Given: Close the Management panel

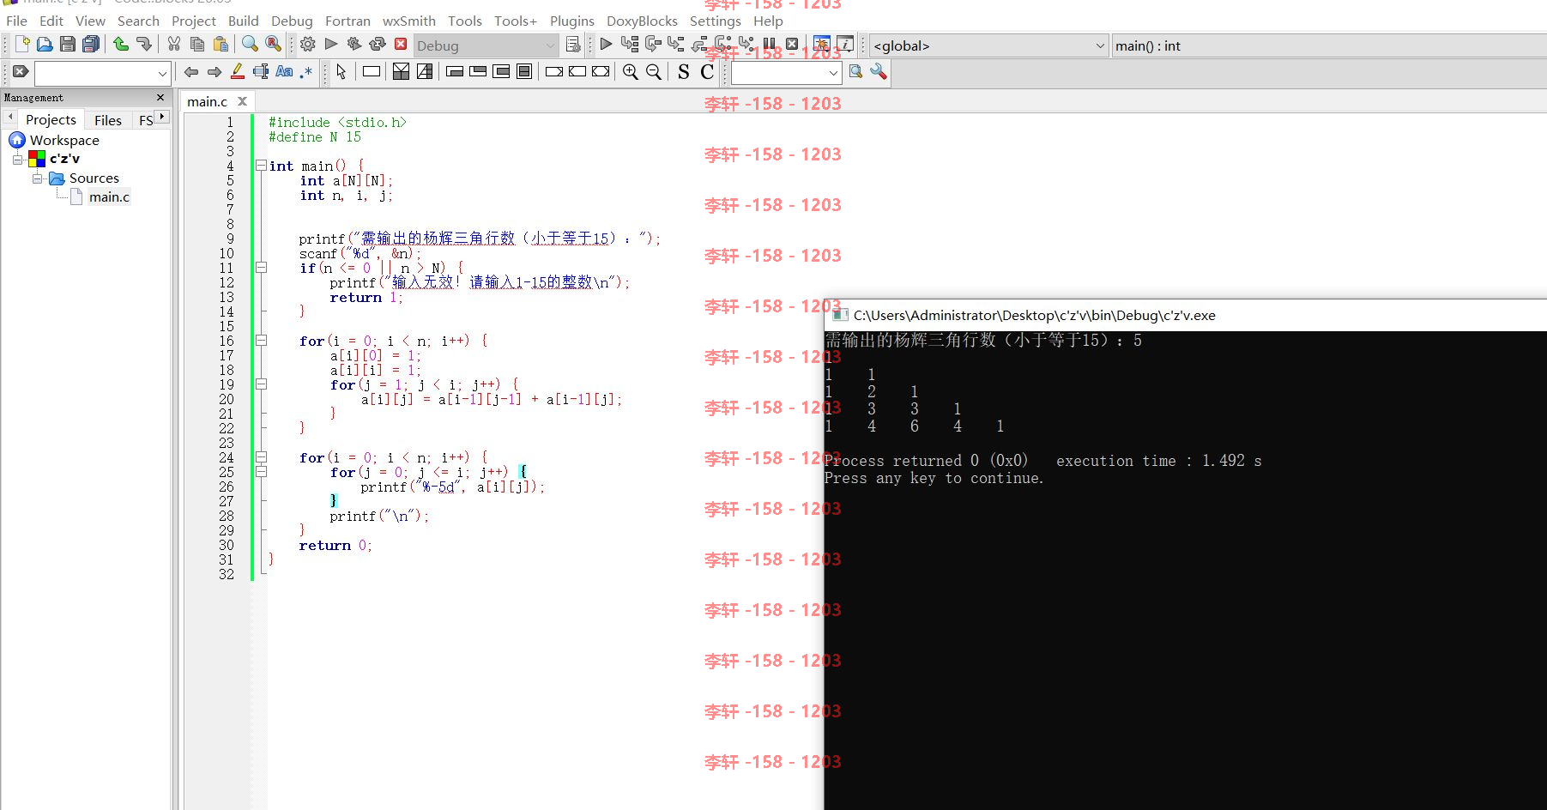Looking at the screenshot, I should [x=160, y=97].
